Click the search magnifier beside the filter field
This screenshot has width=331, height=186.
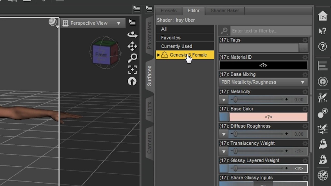224,31
